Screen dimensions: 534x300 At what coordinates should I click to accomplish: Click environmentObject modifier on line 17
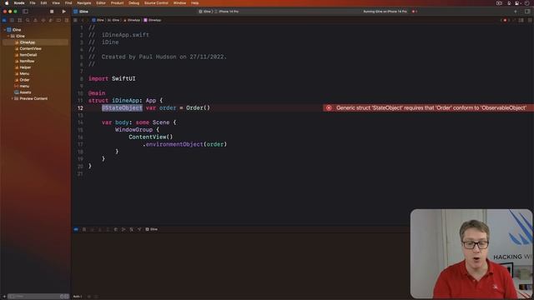coord(174,144)
